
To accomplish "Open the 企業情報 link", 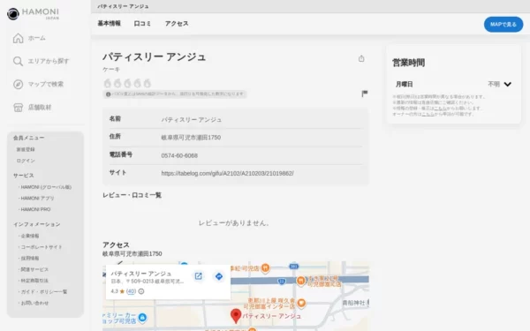I will [30, 236].
